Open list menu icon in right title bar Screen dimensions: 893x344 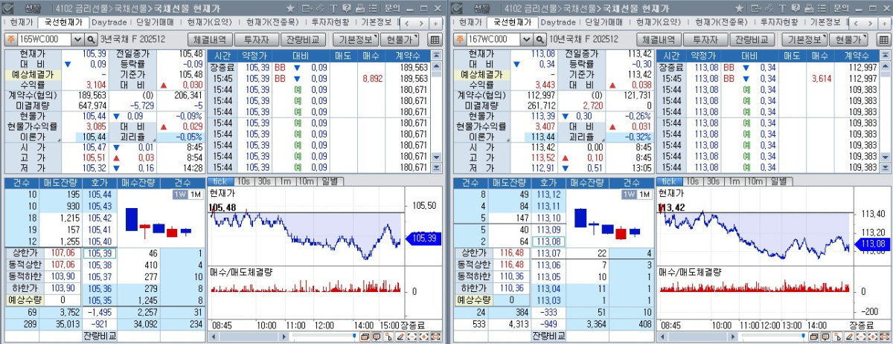[822, 8]
